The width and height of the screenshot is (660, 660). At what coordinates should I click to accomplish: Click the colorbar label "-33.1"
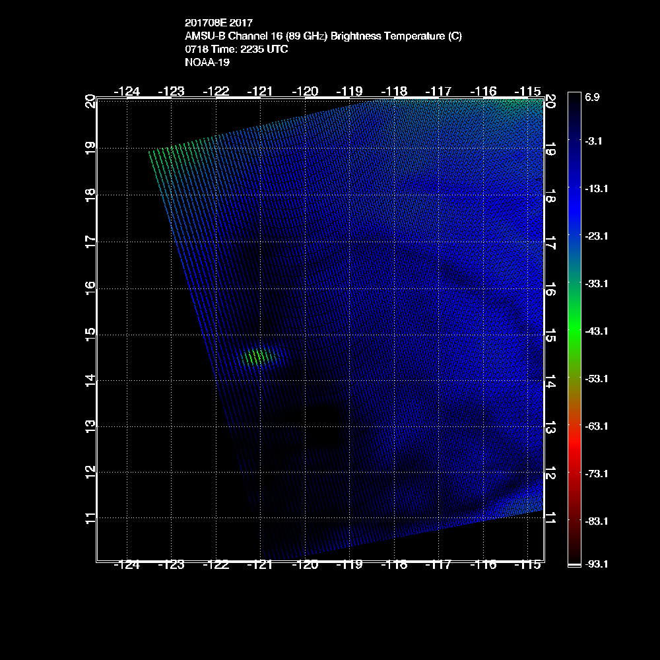click(x=597, y=284)
